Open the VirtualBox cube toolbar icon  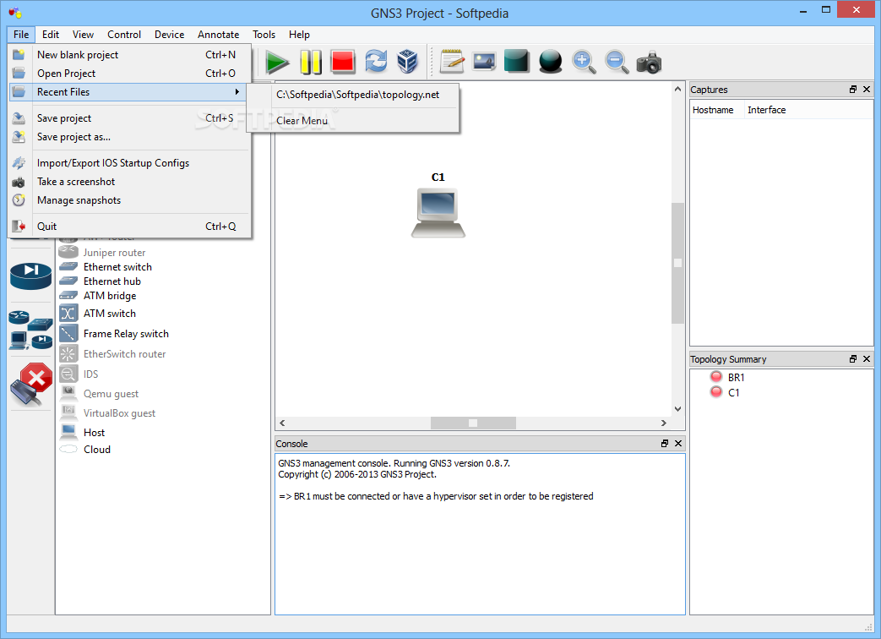coord(407,61)
